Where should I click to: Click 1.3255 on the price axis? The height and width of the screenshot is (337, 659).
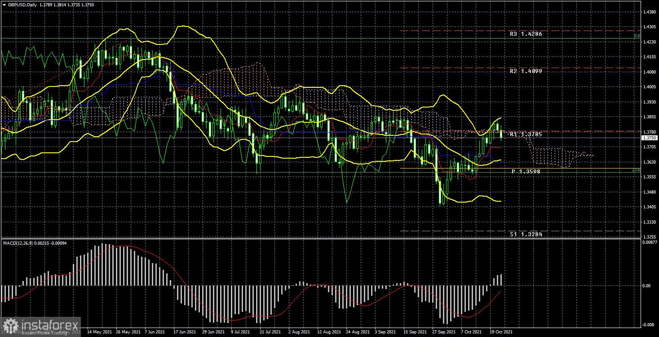tap(650, 237)
